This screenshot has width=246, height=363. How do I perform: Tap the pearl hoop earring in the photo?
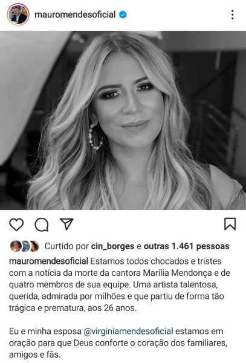click(95, 137)
